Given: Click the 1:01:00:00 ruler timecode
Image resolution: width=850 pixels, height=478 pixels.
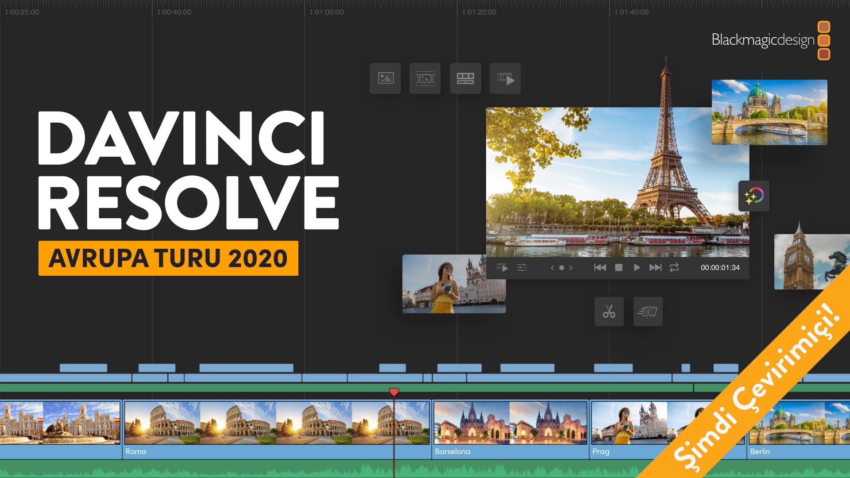Looking at the screenshot, I should click(x=326, y=12).
